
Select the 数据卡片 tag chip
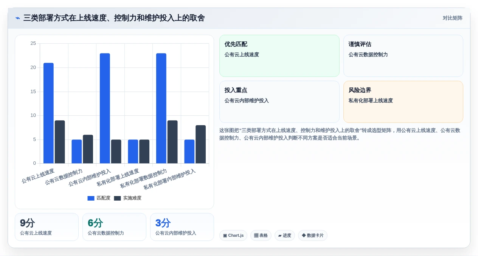313,235
